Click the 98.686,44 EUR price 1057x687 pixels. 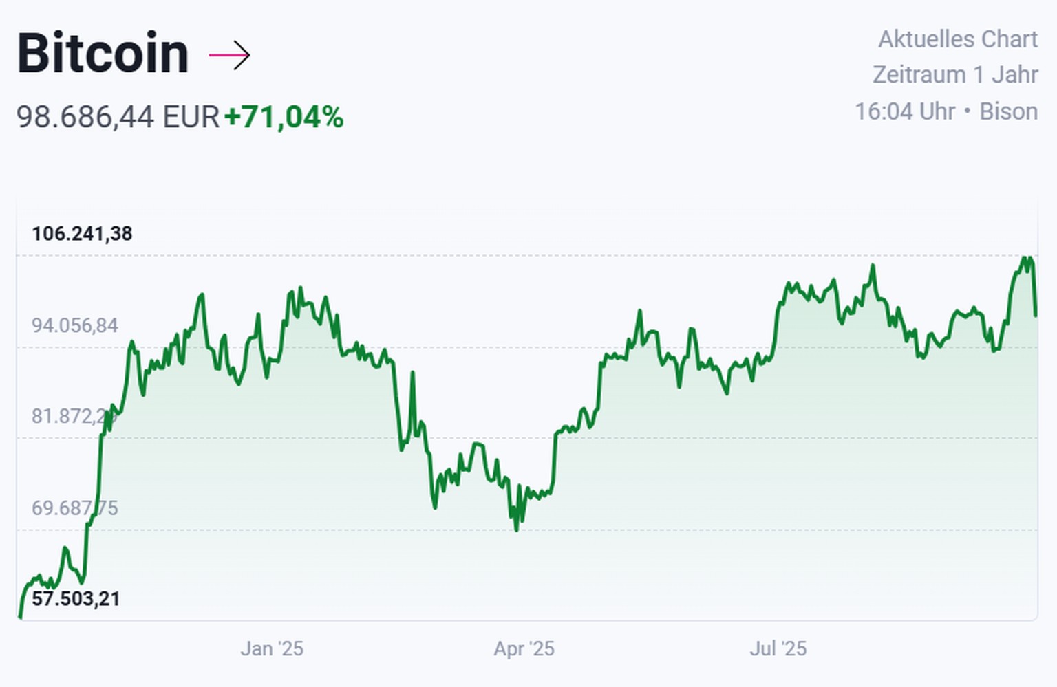(x=118, y=117)
